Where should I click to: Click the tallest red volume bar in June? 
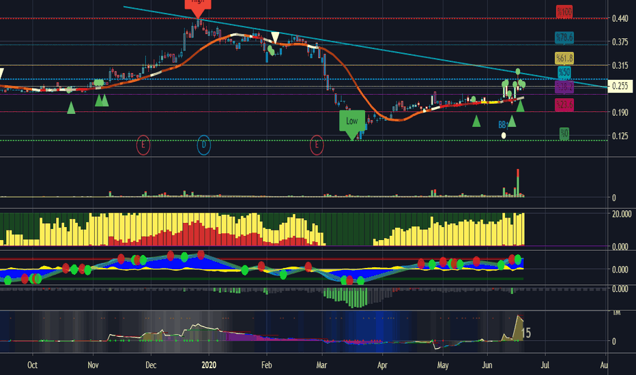point(518,183)
